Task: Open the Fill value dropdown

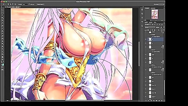Action: pos(164,30)
